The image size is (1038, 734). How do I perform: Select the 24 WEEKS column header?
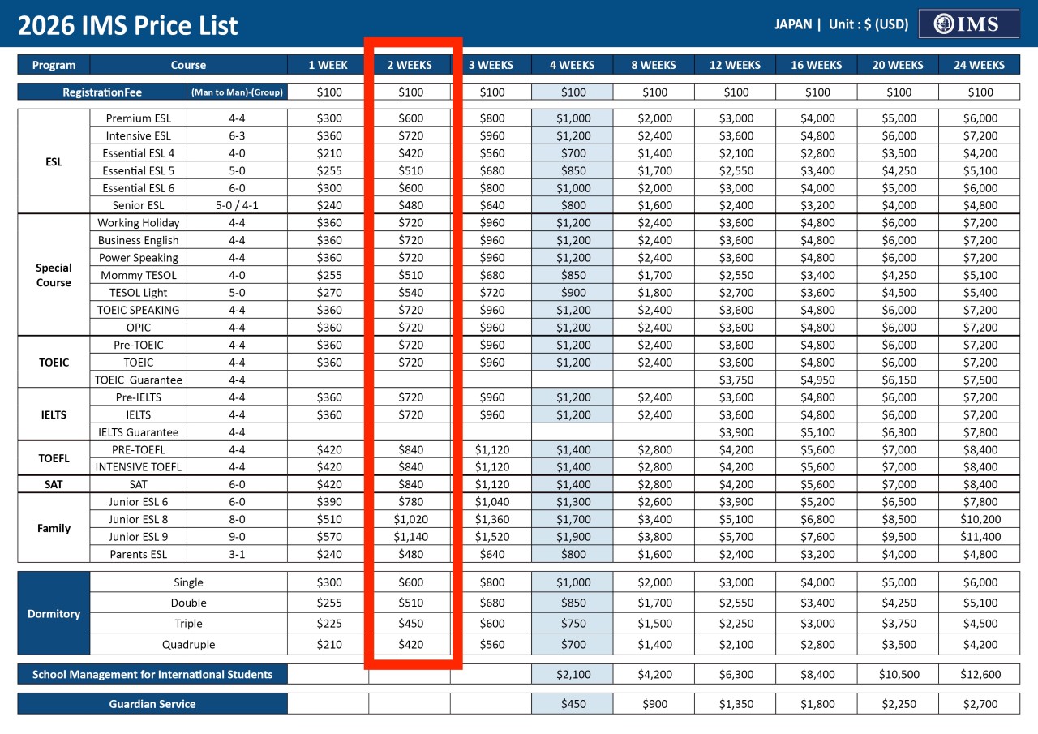pyautogui.click(x=980, y=65)
